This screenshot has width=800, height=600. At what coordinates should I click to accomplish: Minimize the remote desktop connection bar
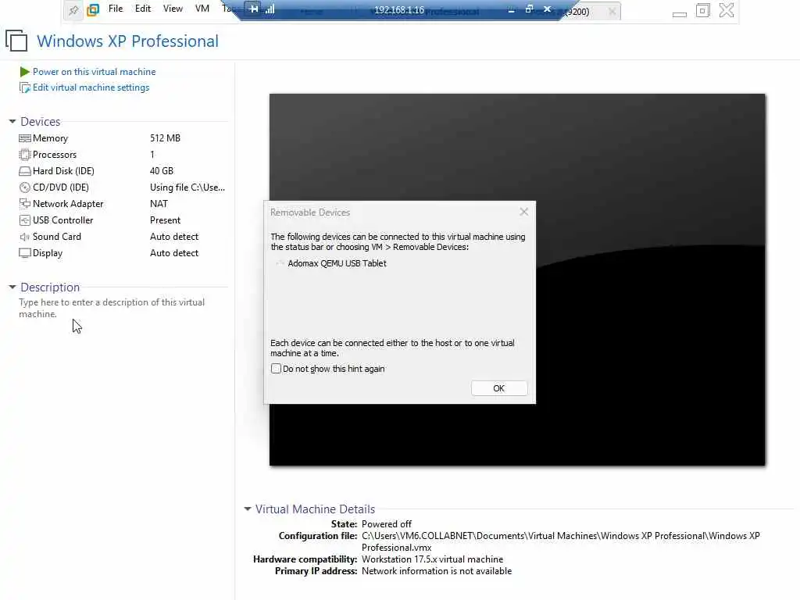pos(511,9)
